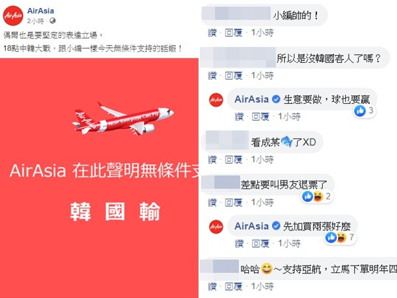This screenshot has width=397, height=298.
Task: Like the 哈哈～支持亞航 comment
Action: pos(212,286)
